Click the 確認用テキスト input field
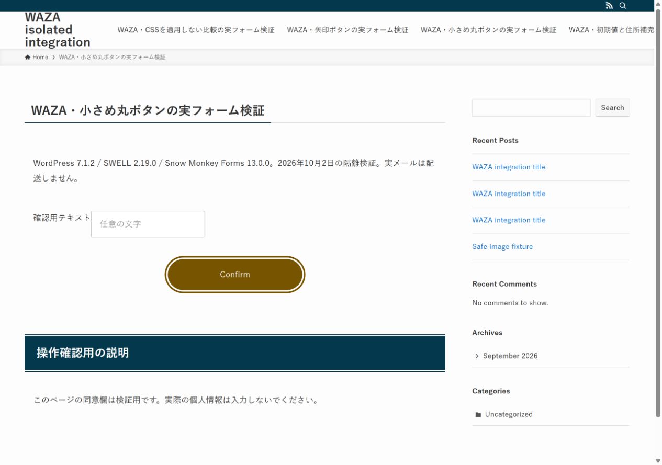The height and width of the screenshot is (465, 662). click(x=148, y=224)
